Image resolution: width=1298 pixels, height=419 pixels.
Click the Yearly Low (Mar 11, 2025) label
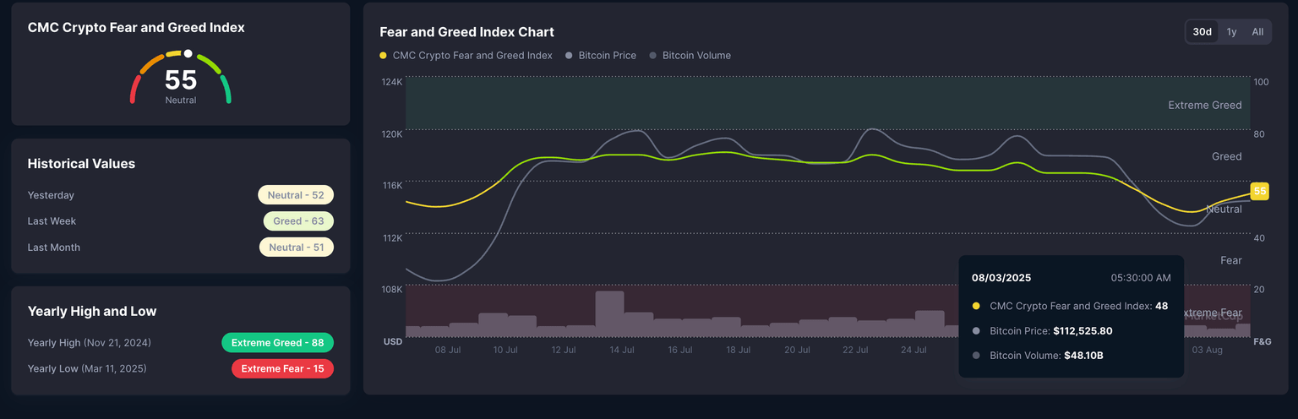87,369
